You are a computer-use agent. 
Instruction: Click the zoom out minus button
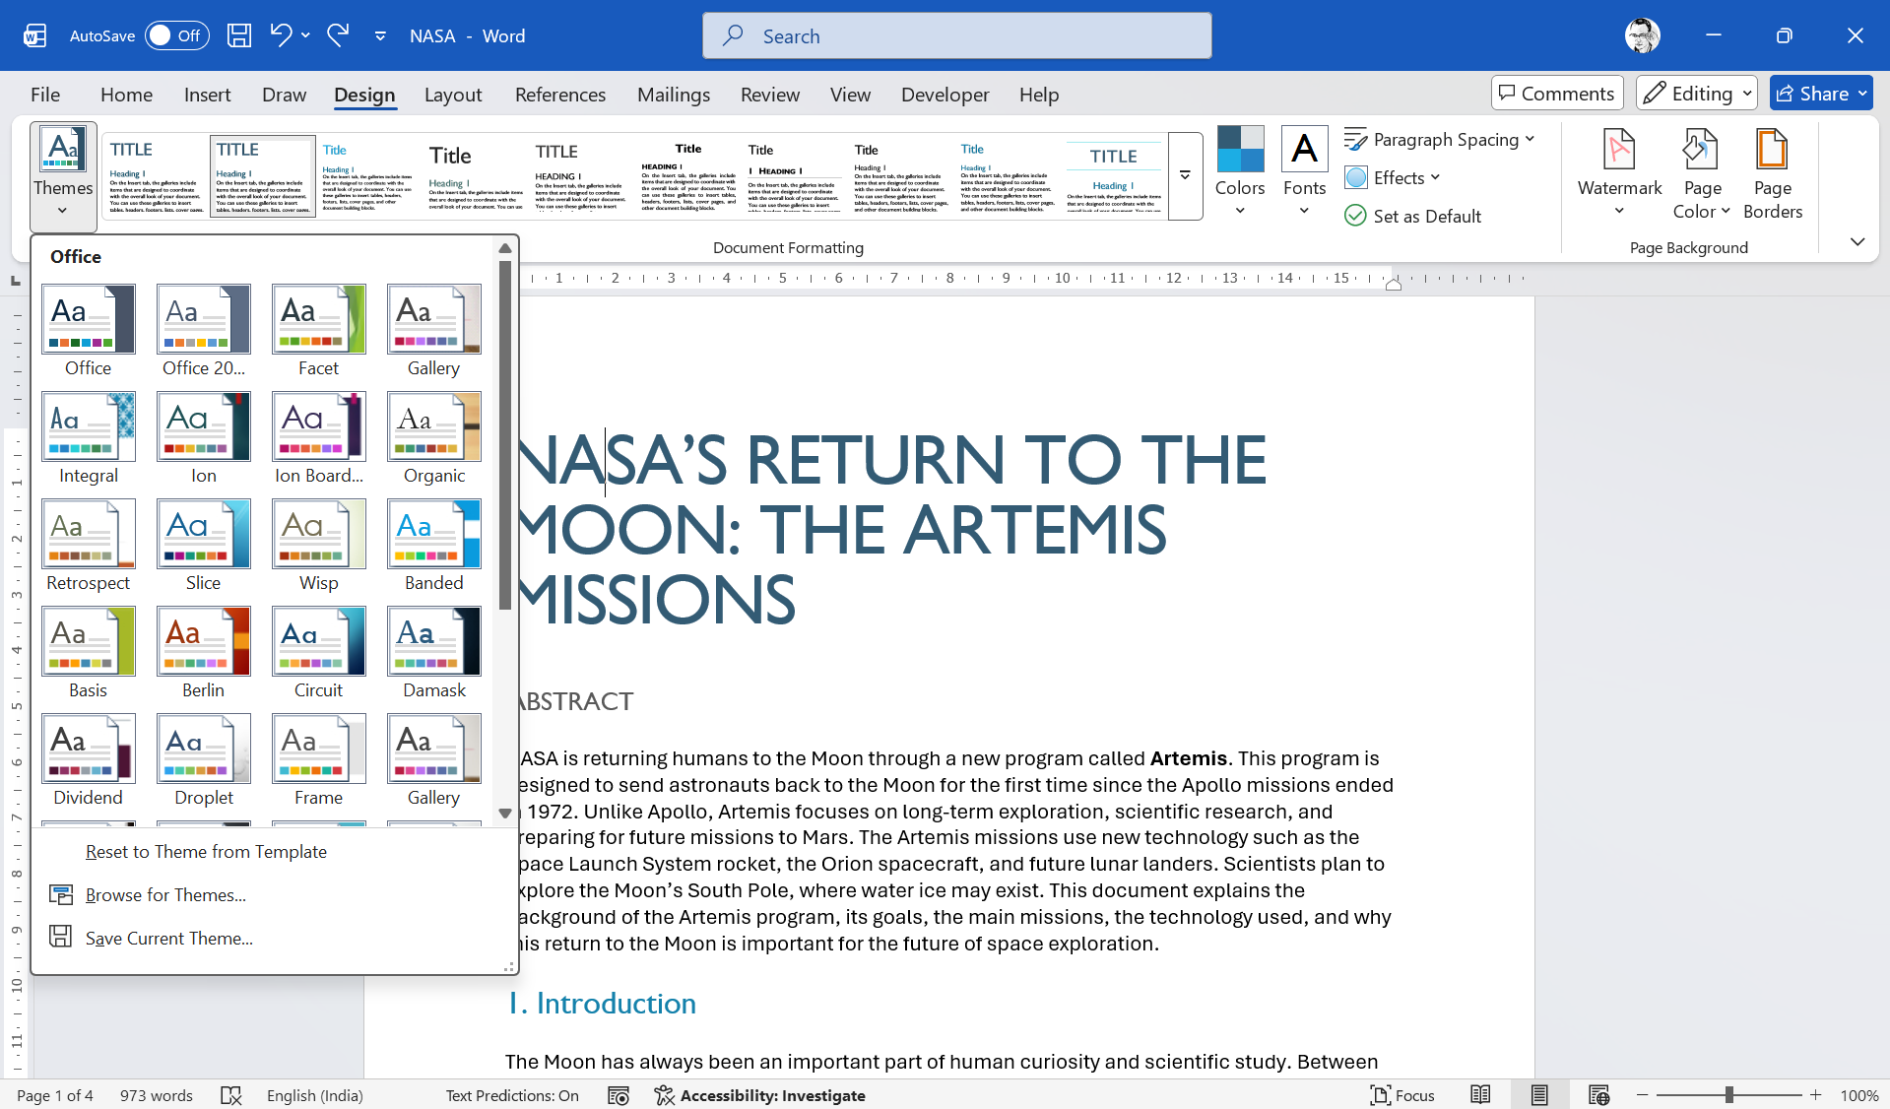point(1642,1095)
